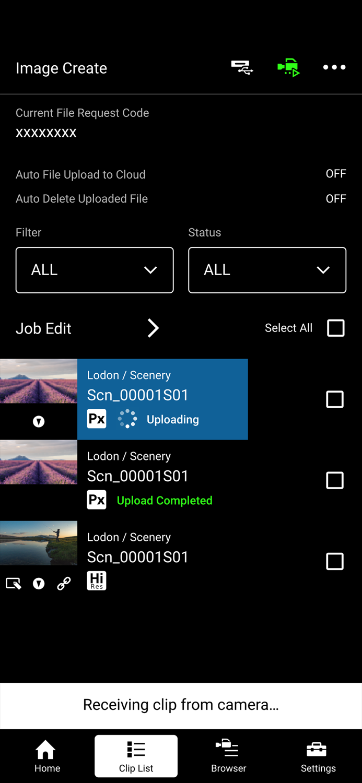Tick the checkbox of the Upload Completed clip
362x783 pixels.
pos(335,480)
